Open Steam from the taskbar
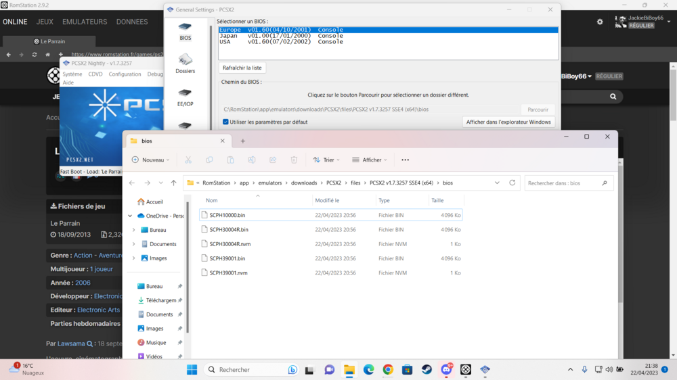 coord(427,370)
